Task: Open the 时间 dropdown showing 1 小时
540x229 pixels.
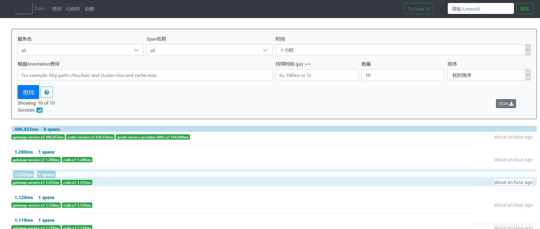Action: [x=403, y=50]
